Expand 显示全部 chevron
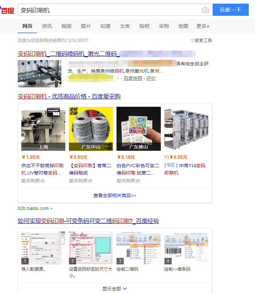 coord(125,288)
